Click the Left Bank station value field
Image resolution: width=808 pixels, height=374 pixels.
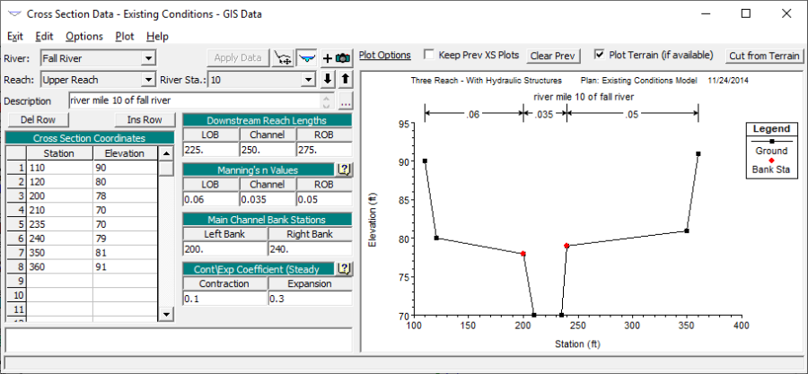pos(224,249)
